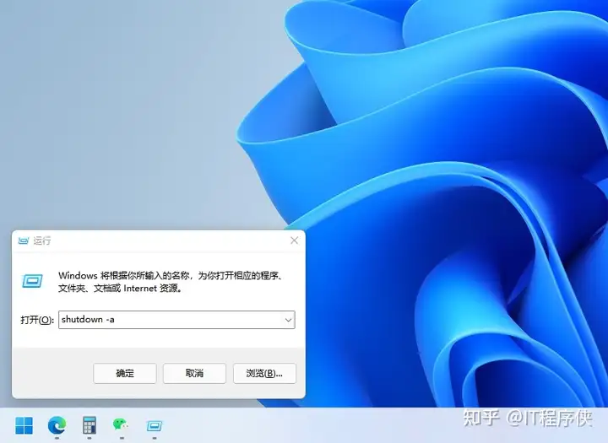Close the 运行 dialog window
Viewport: 608px width, 443px height.
click(295, 240)
